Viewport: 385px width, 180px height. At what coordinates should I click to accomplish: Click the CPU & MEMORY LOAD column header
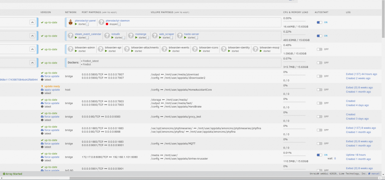(296, 12)
